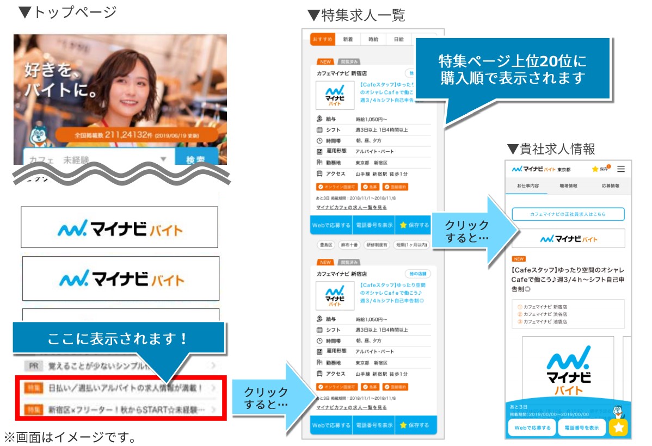This screenshot has height=446, width=652.
Task: Open the カフェマイナビの正社員求人はこちら link
Action: point(568,214)
